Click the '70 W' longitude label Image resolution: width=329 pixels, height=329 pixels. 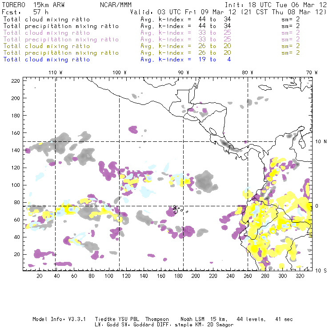(312, 72)
